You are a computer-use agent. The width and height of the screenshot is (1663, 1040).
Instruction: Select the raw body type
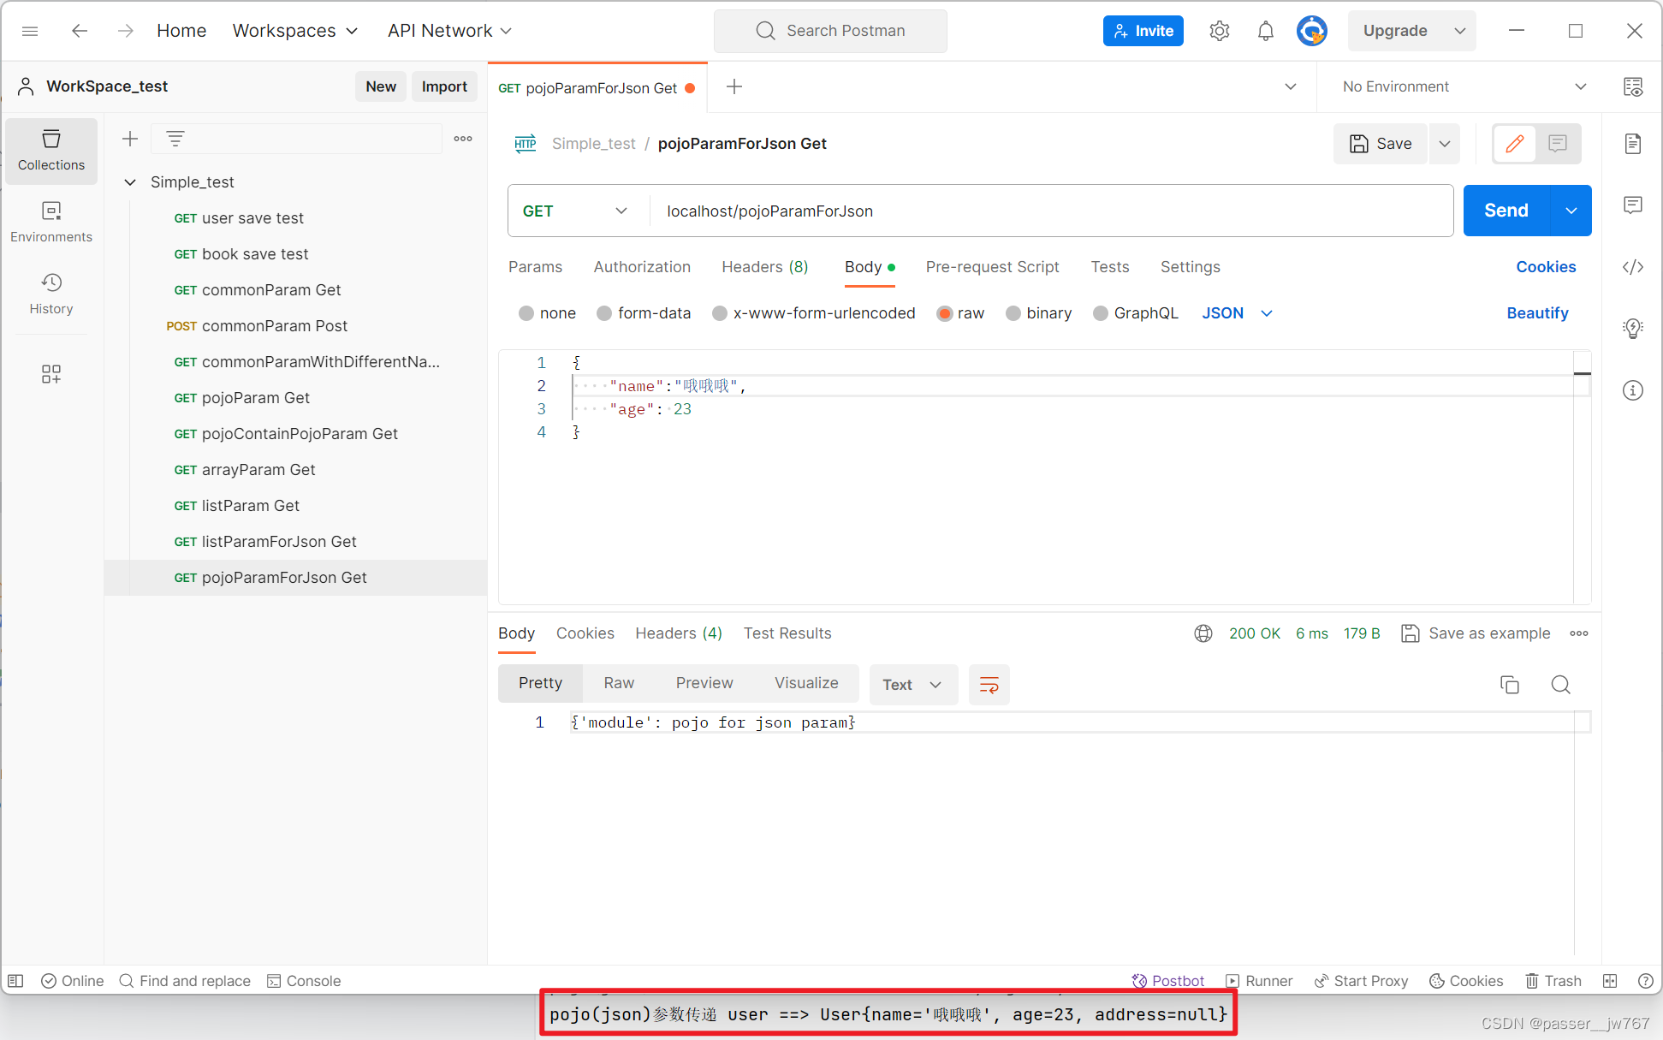click(945, 313)
